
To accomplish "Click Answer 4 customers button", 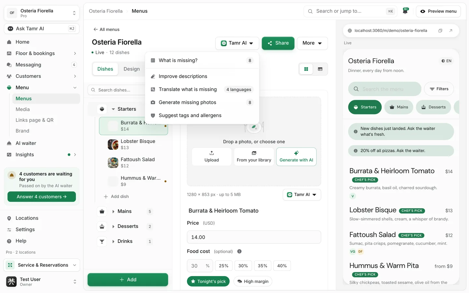I will click(x=42, y=197).
